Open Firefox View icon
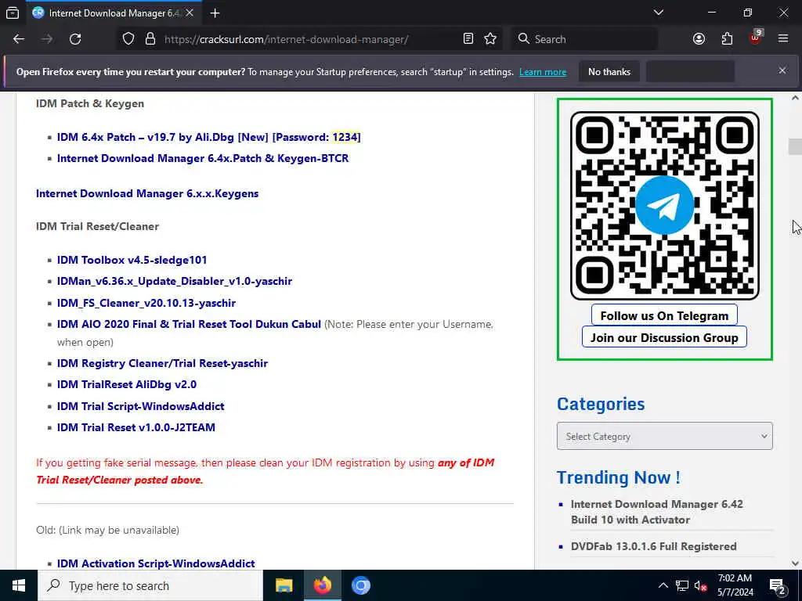Image resolution: width=802 pixels, height=601 pixels. point(13,13)
